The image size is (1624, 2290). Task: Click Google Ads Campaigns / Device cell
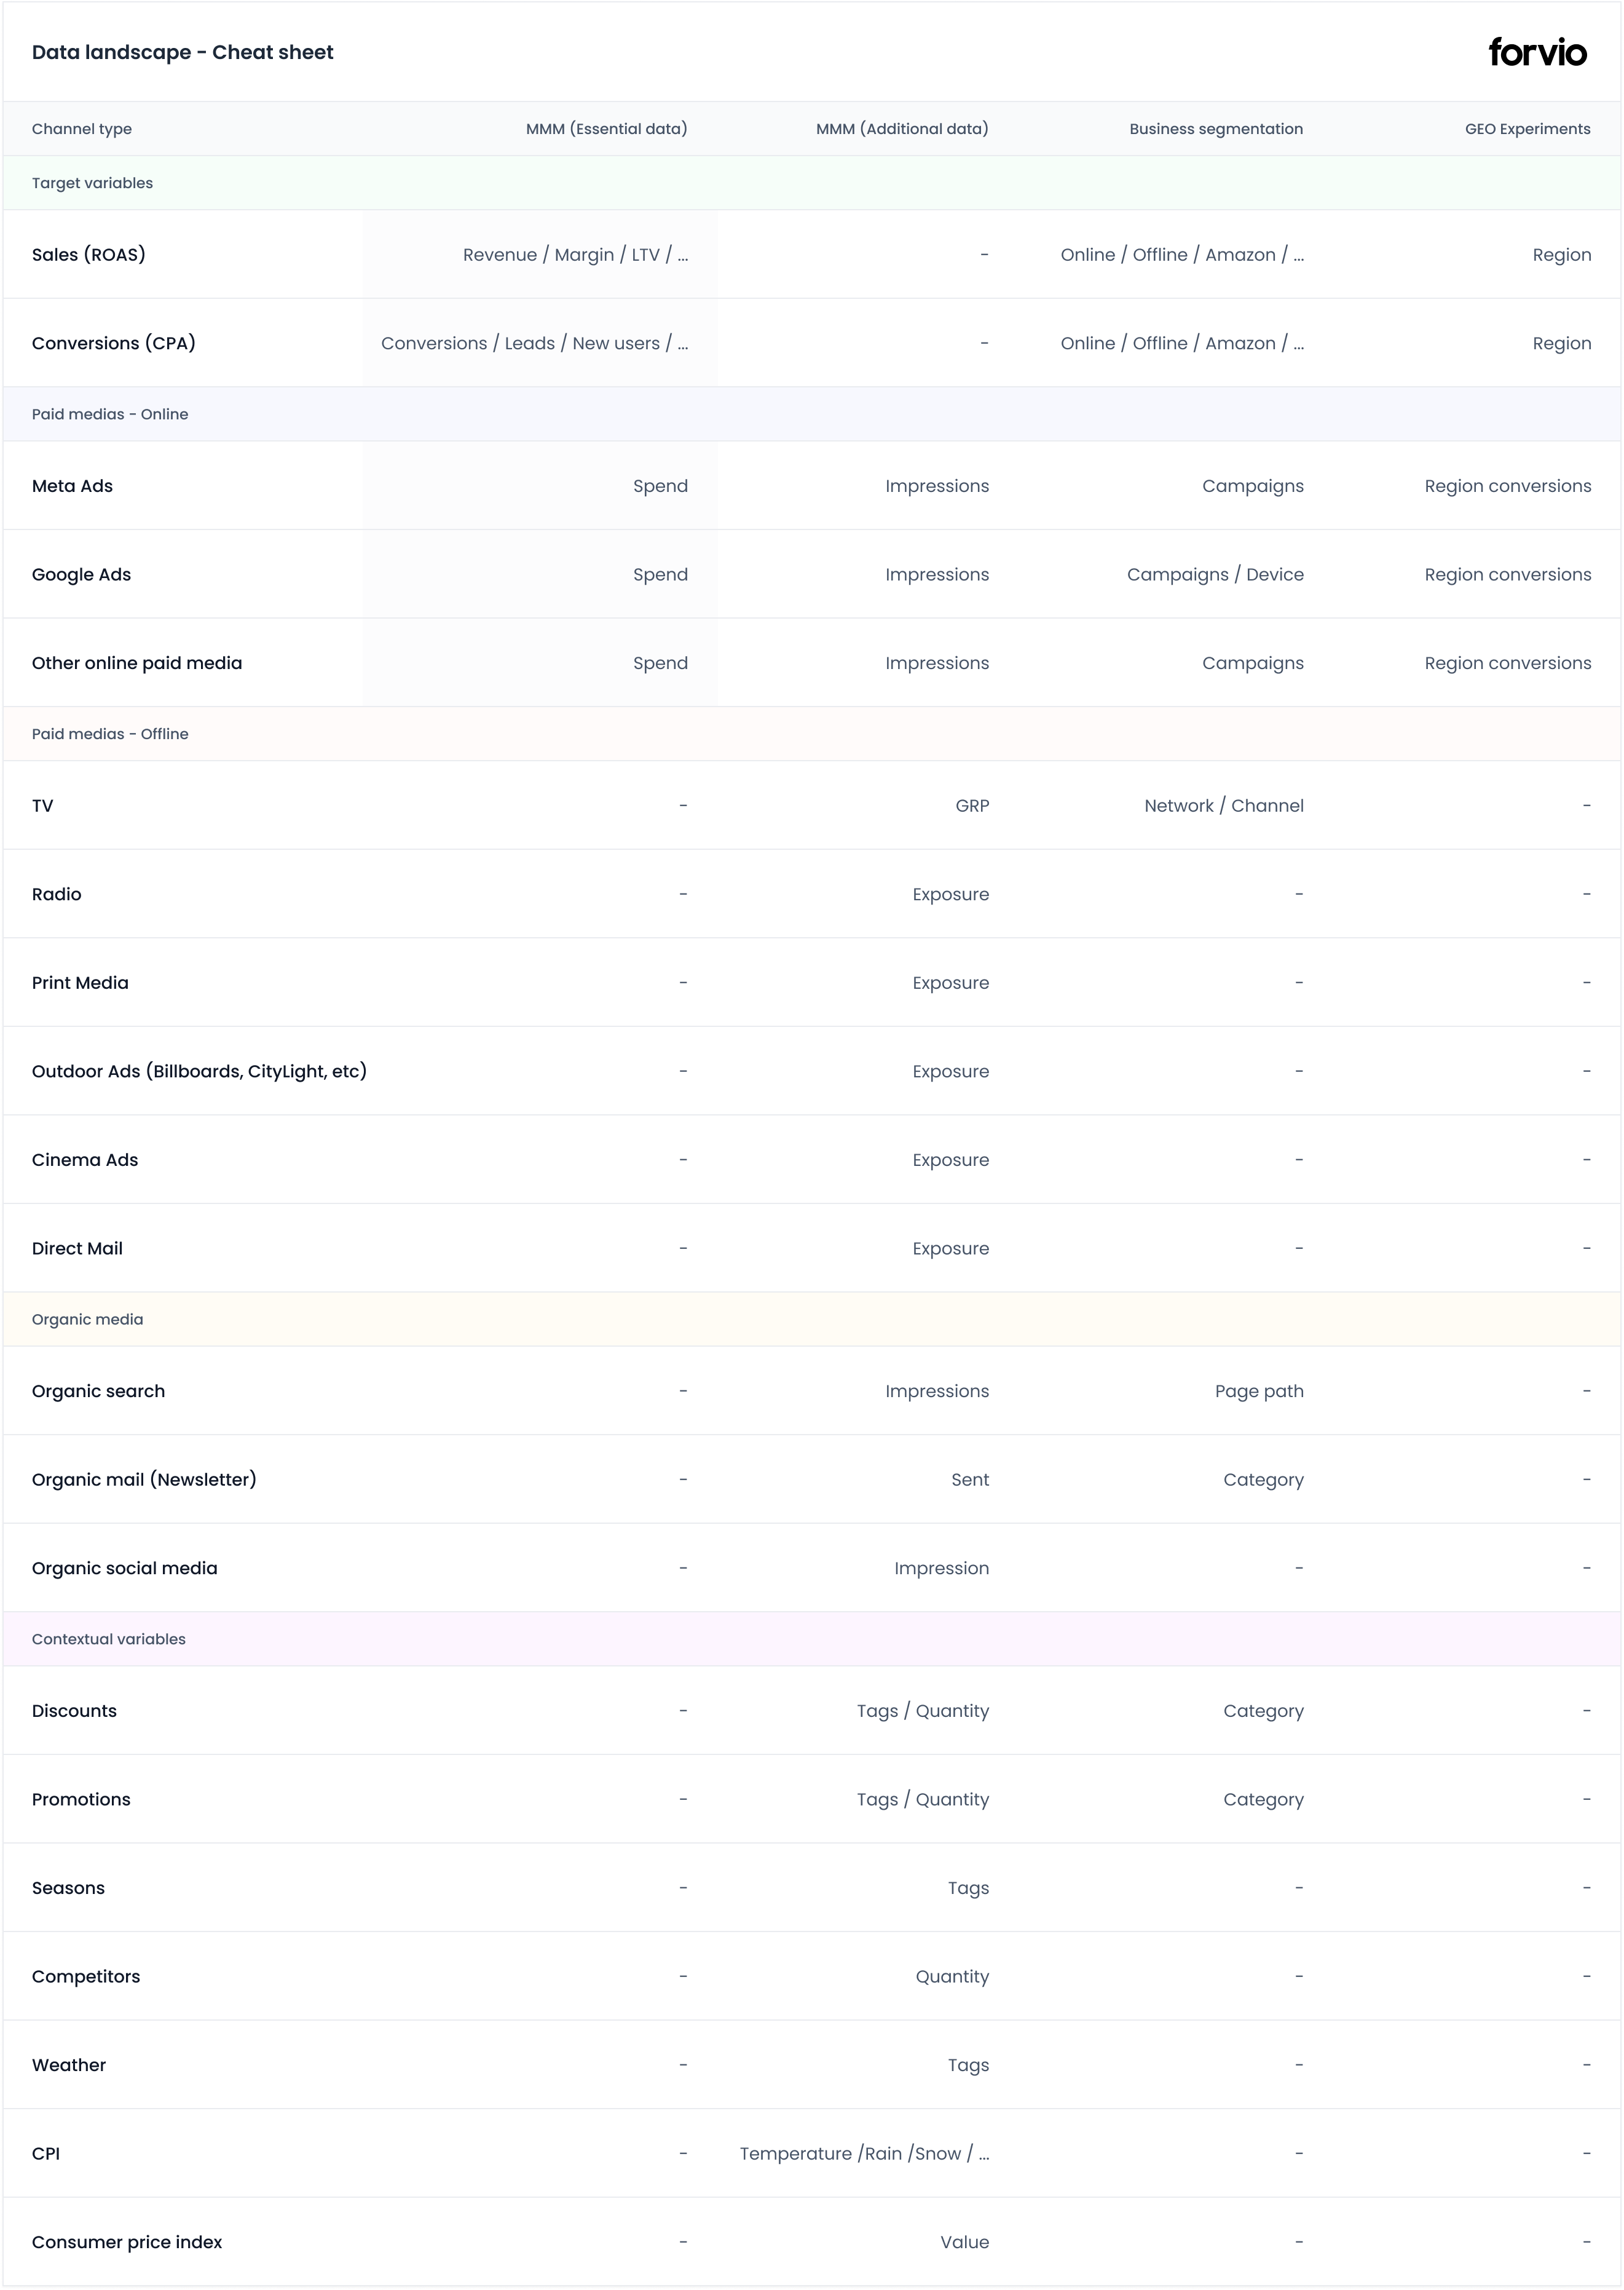tap(1215, 574)
